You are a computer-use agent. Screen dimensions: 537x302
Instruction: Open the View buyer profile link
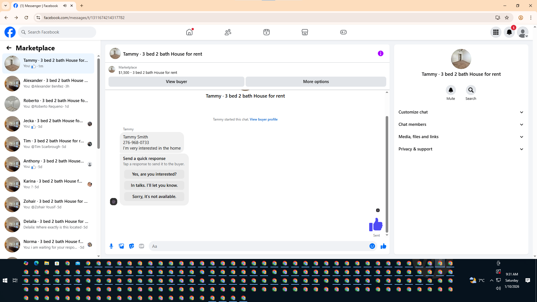click(263, 119)
